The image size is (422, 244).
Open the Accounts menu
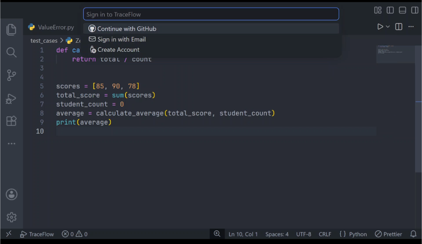[x=12, y=194]
